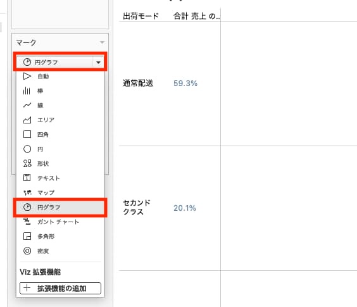Select 円グラフ pie chart in the list
Image resolution: width=357 pixels, height=307 pixels.
pos(60,207)
